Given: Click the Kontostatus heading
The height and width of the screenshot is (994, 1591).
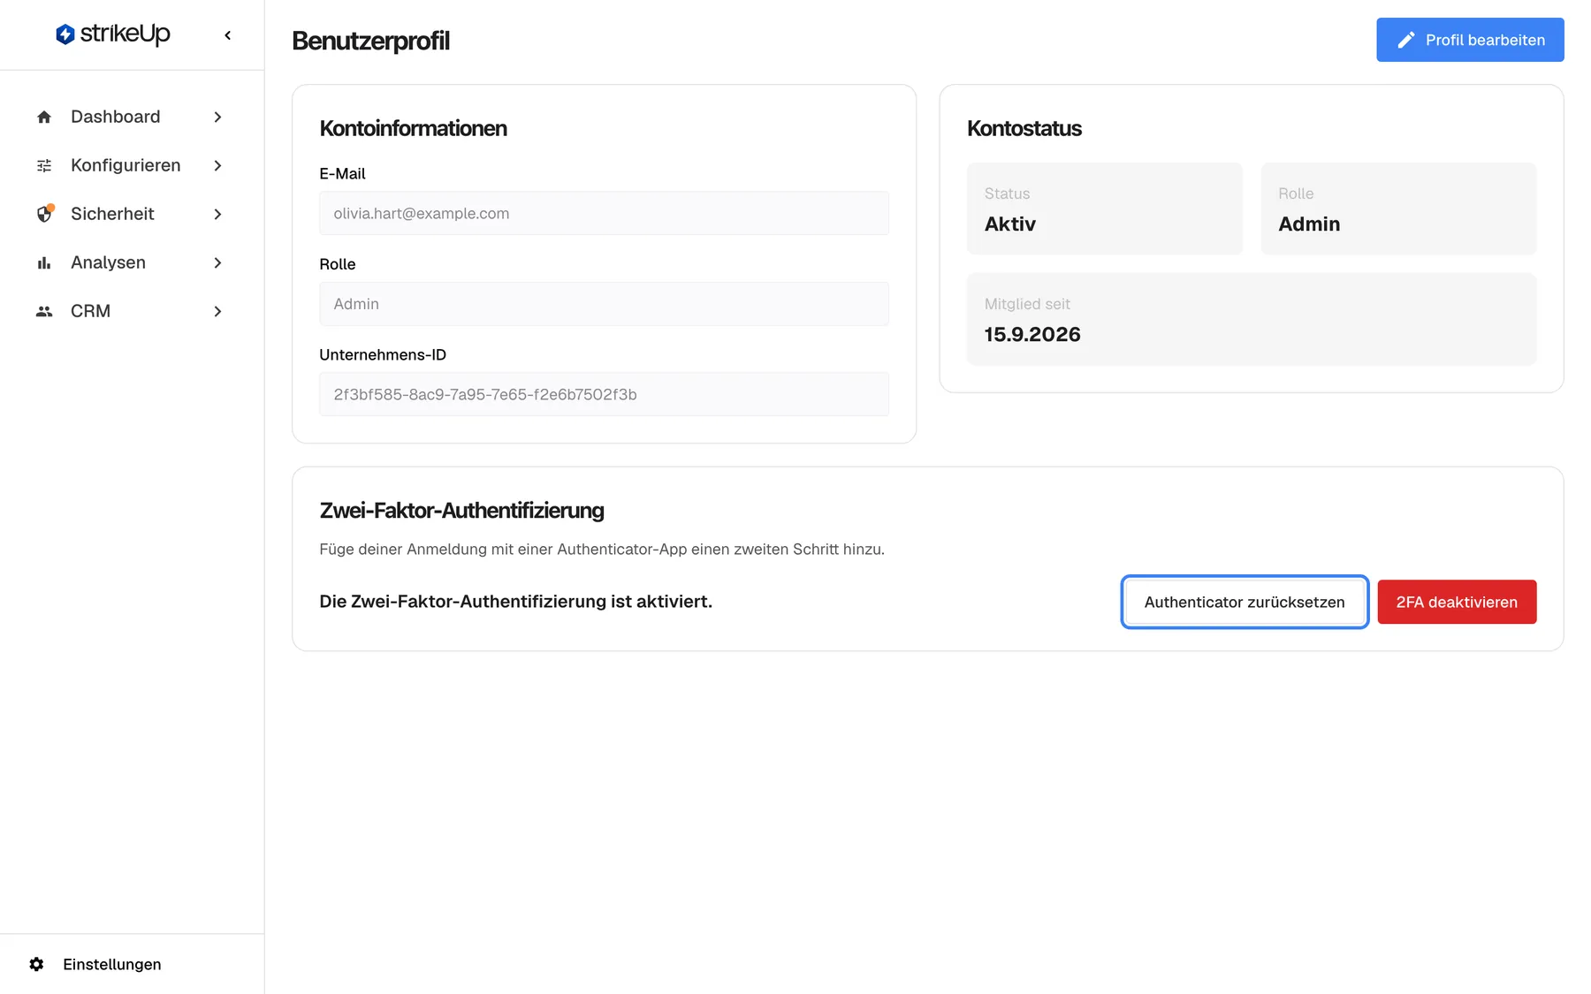Looking at the screenshot, I should [x=1024, y=128].
